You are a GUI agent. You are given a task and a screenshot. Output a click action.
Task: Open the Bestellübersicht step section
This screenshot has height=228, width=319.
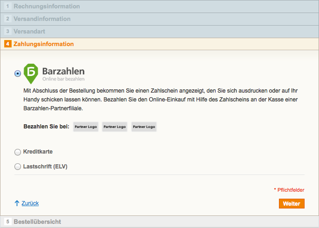point(159,221)
